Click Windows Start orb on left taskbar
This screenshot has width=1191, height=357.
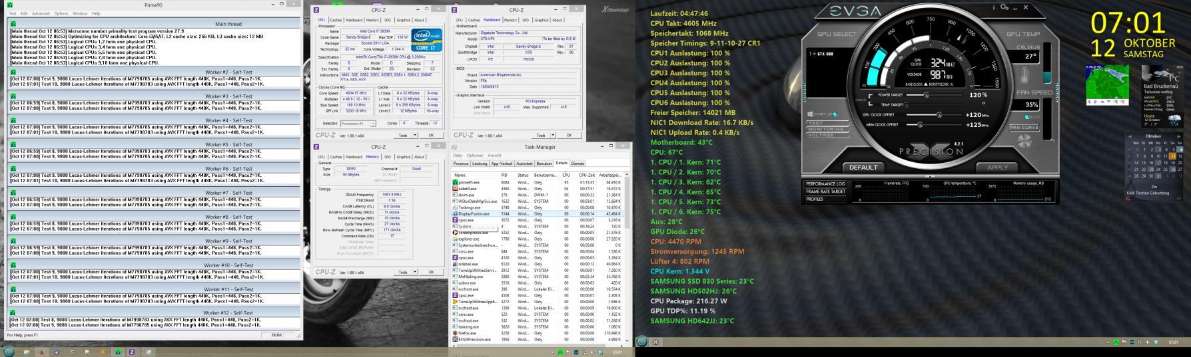coord(9,352)
